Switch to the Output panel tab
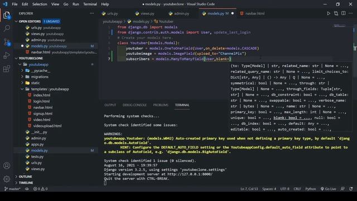This screenshot has height=201, width=357. [x=110, y=105]
